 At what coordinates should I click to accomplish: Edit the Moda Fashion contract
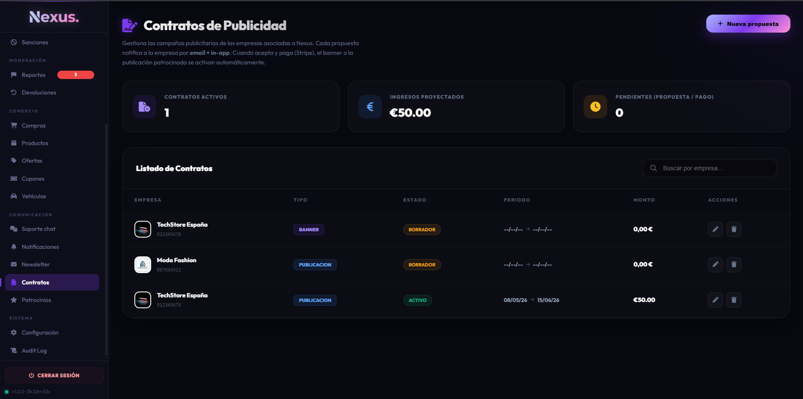715,264
